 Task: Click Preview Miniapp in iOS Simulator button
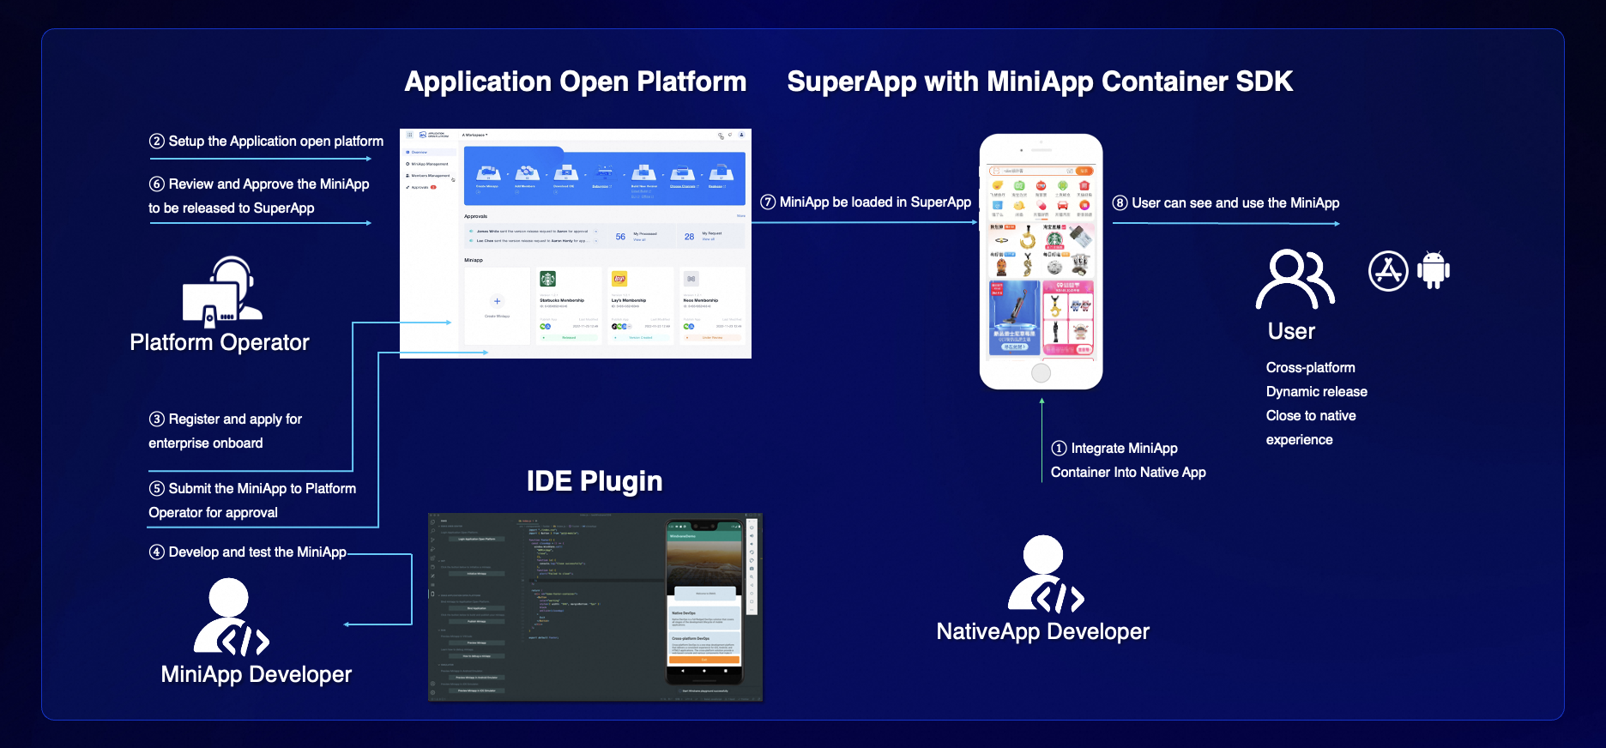477,691
